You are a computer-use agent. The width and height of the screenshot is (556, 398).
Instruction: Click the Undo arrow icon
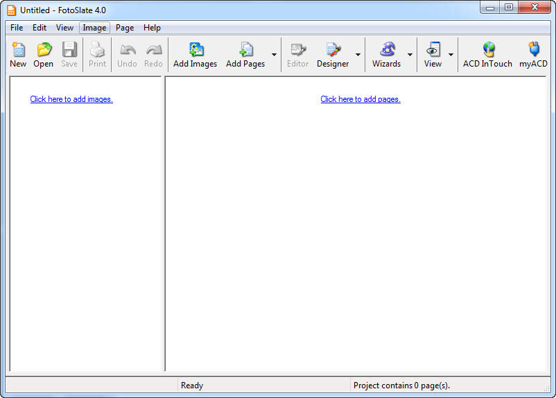[128, 50]
